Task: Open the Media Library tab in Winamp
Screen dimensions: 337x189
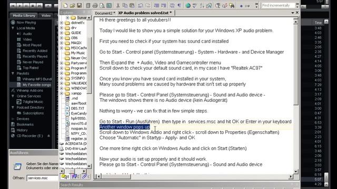Action: tap(24, 15)
